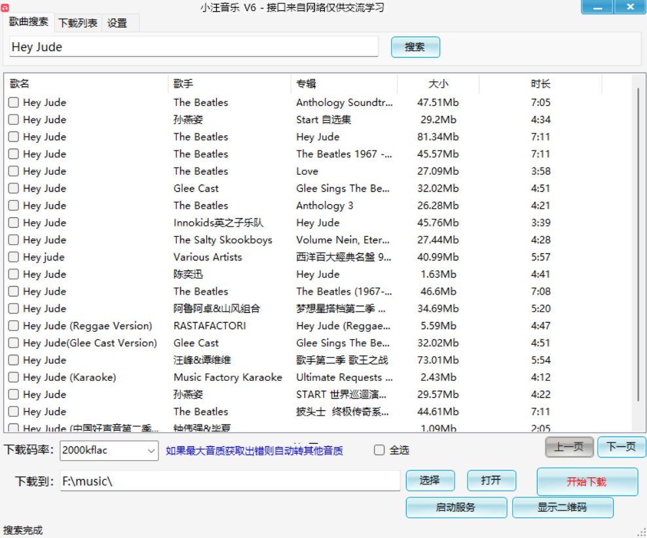Check The Salty Skookboys Hey Jude

pyautogui.click(x=14, y=240)
